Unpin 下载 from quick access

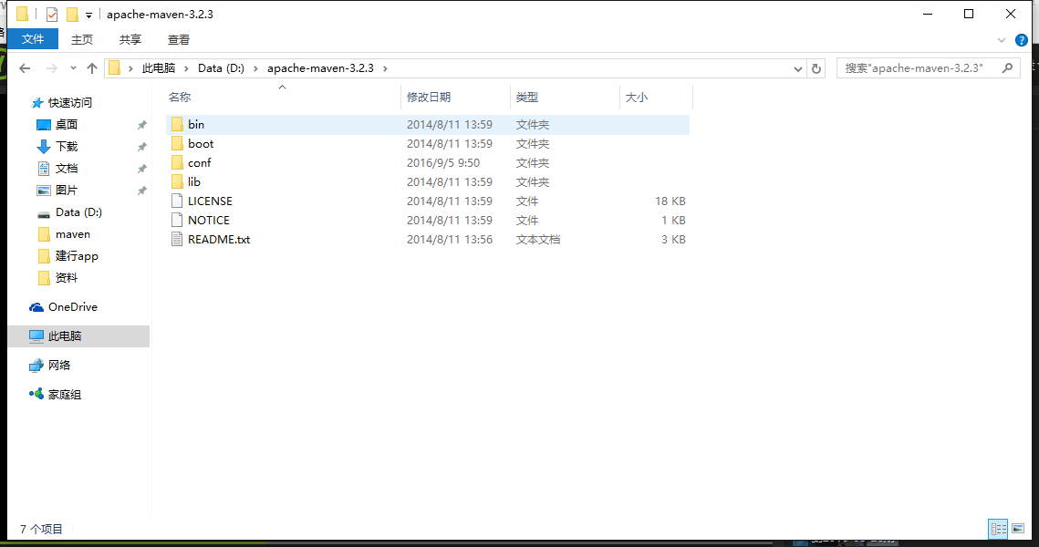pos(141,146)
